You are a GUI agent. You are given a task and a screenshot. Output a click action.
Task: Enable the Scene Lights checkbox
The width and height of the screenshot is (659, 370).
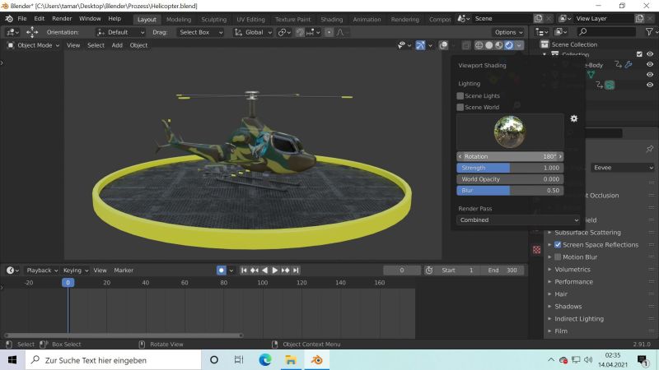pyautogui.click(x=460, y=96)
